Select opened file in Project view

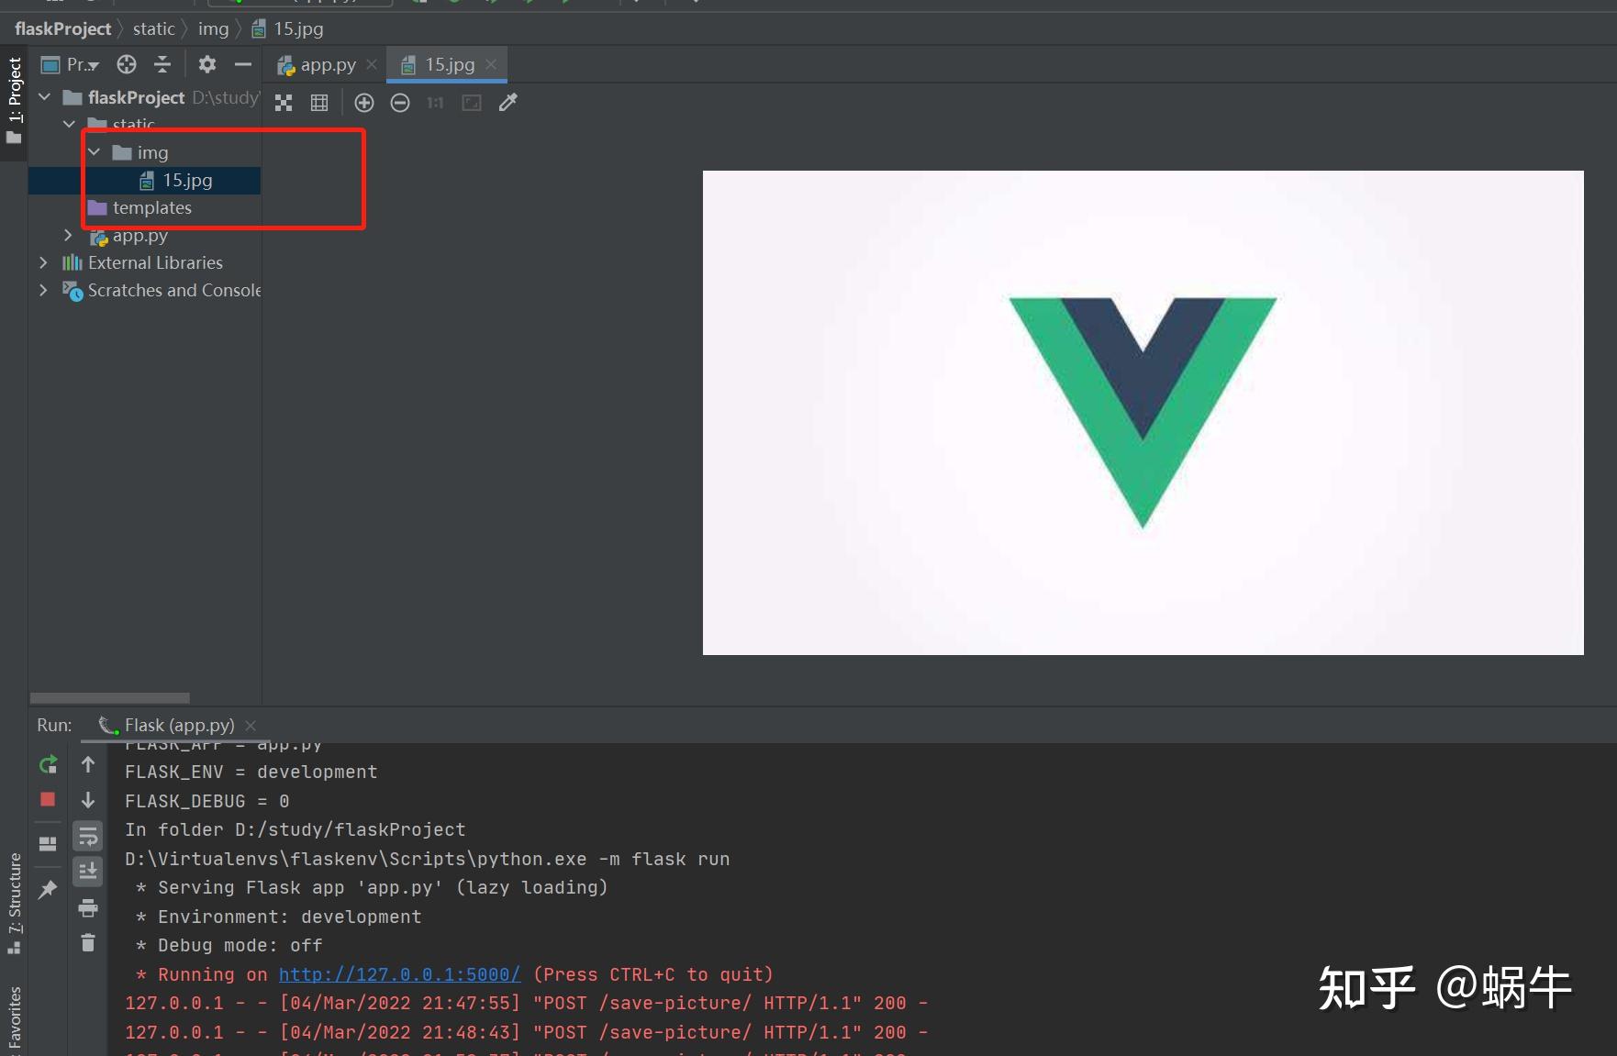(x=127, y=64)
